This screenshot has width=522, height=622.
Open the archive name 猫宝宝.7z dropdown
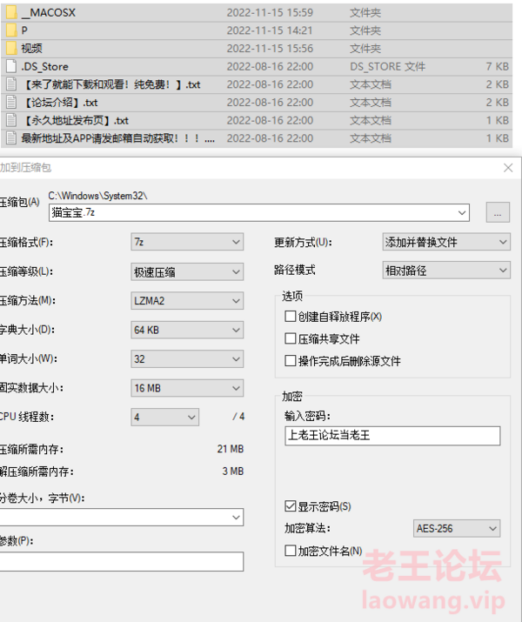coord(462,212)
